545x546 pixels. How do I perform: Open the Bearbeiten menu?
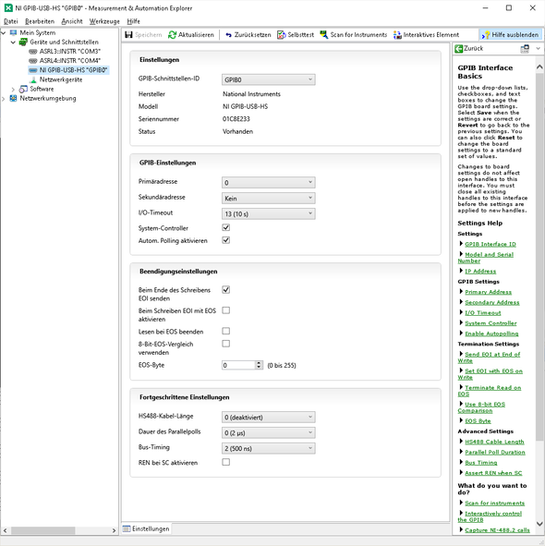click(x=40, y=21)
